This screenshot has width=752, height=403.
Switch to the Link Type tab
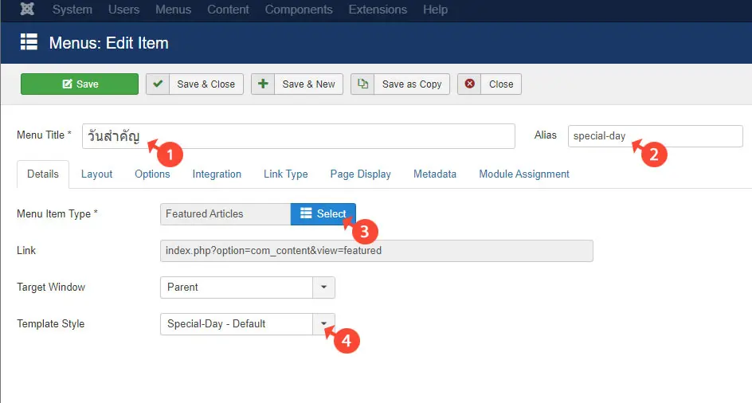coord(285,174)
